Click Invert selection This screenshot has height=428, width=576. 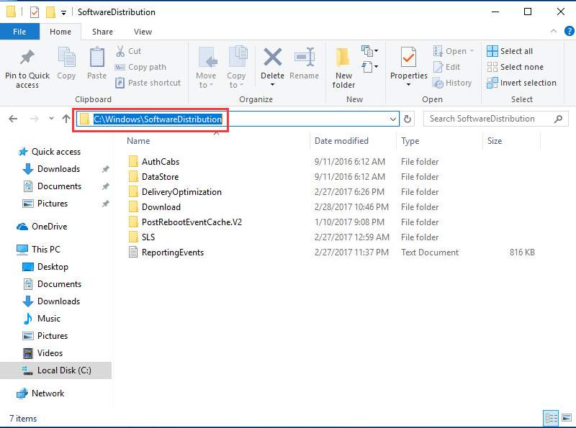tap(521, 83)
